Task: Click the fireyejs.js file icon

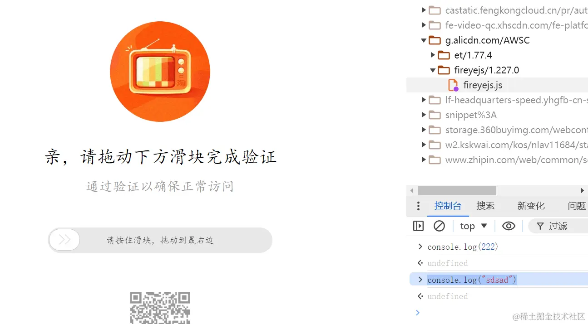Action: tap(453, 85)
